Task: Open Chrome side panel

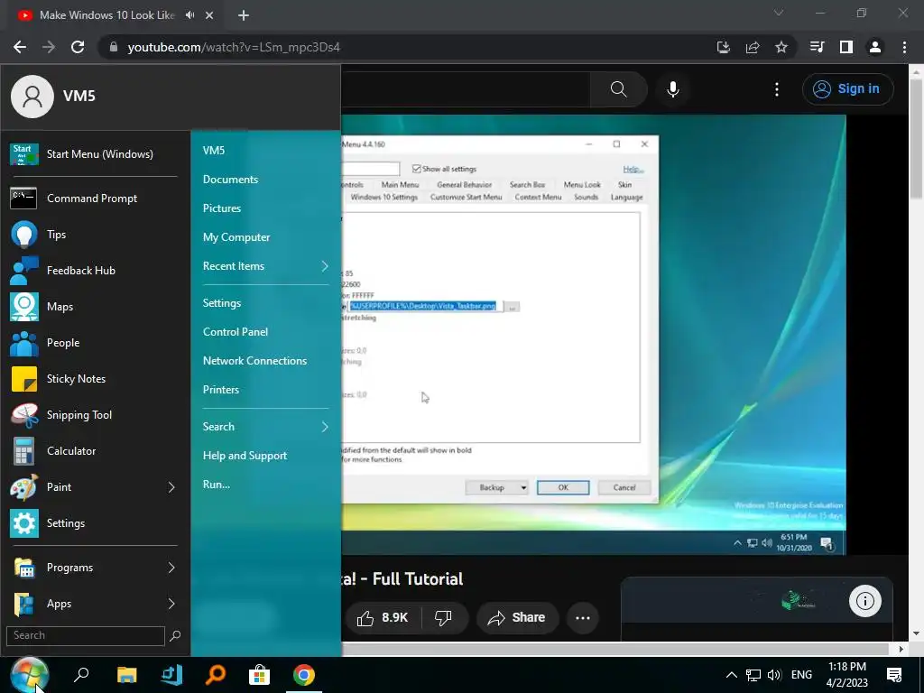Action: 845,47
